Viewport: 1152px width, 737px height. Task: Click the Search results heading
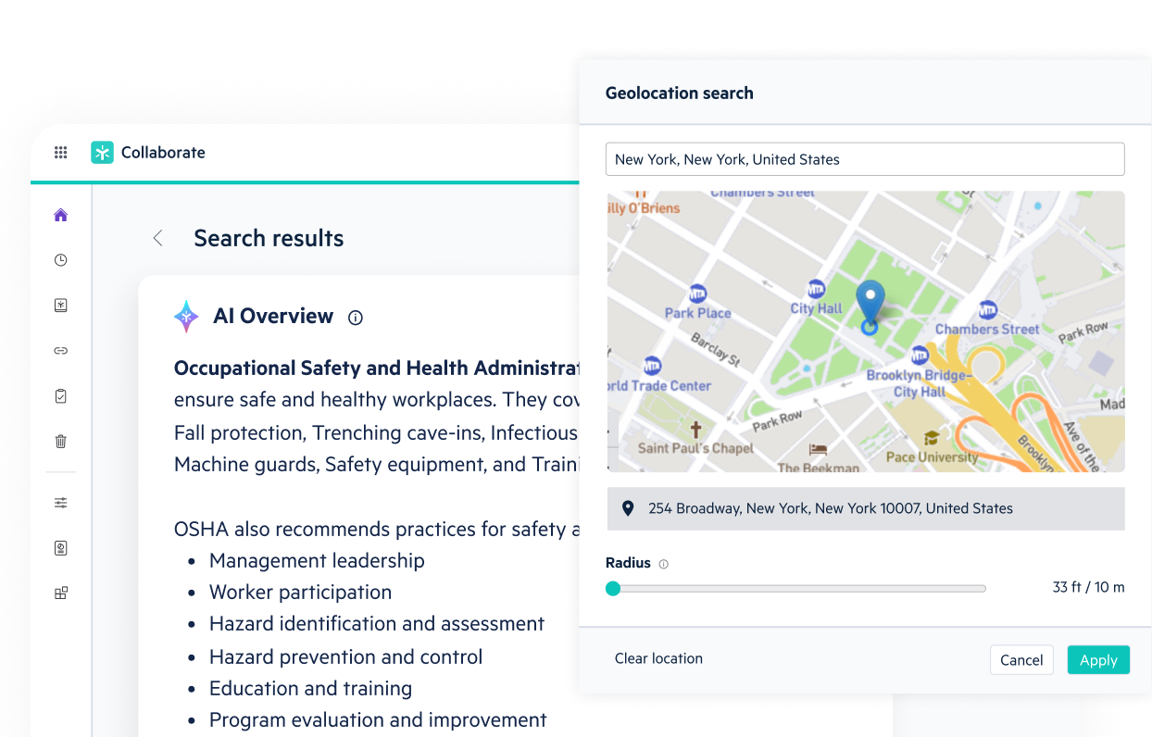(269, 238)
